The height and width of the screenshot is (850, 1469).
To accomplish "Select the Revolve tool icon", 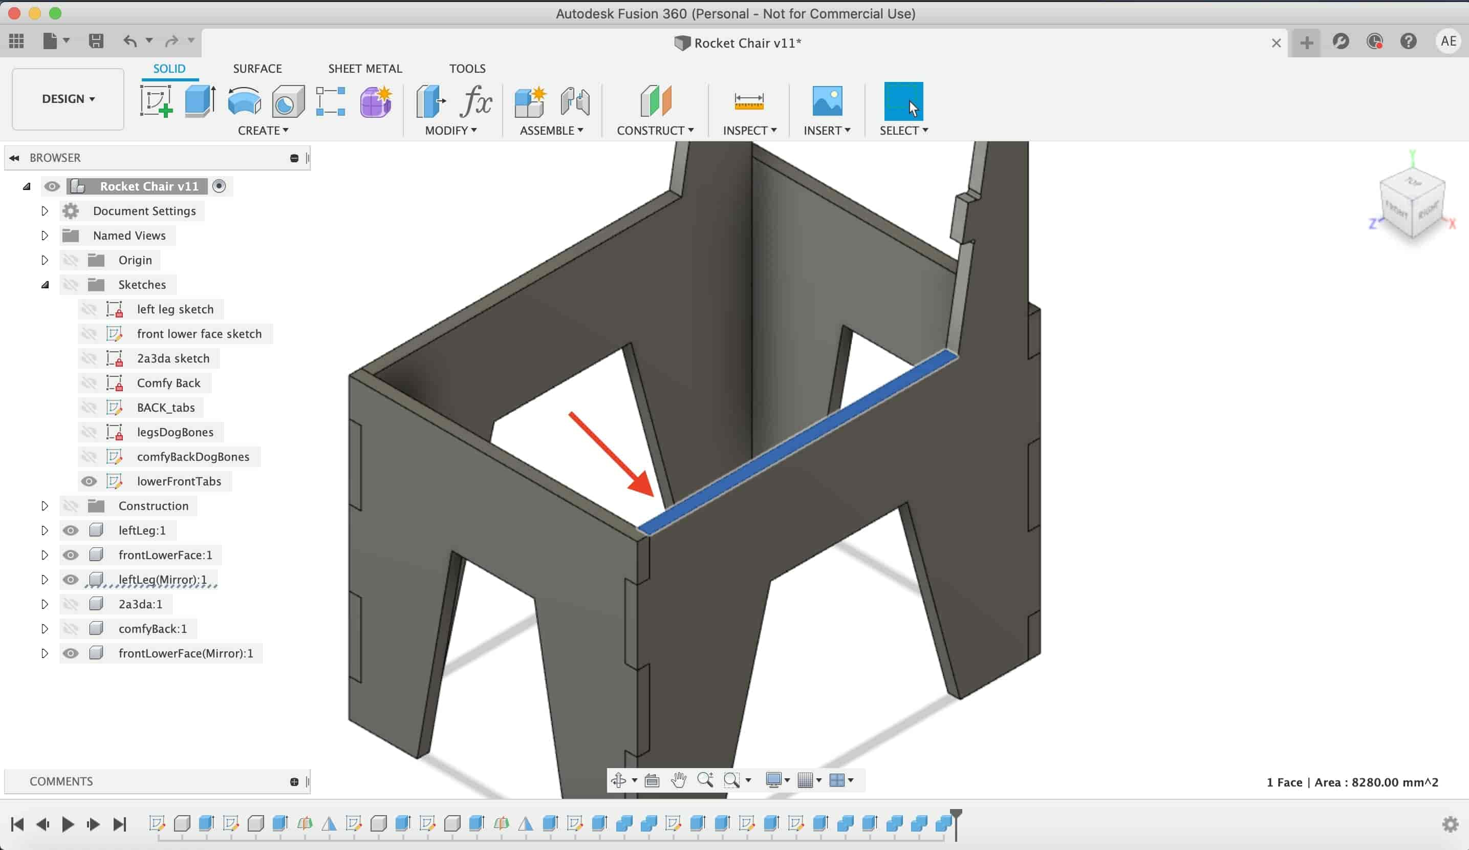I will coord(244,101).
